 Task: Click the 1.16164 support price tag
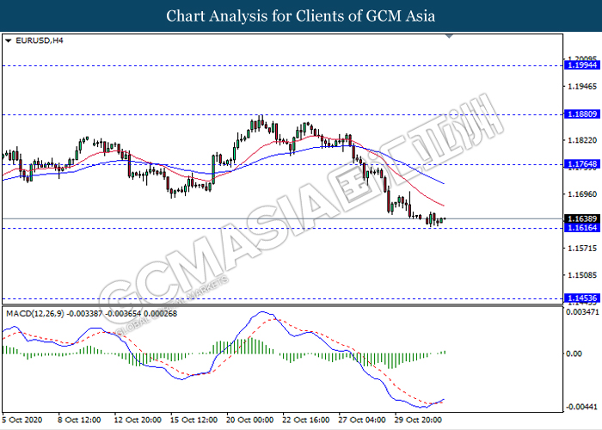(x=580, y=229)
